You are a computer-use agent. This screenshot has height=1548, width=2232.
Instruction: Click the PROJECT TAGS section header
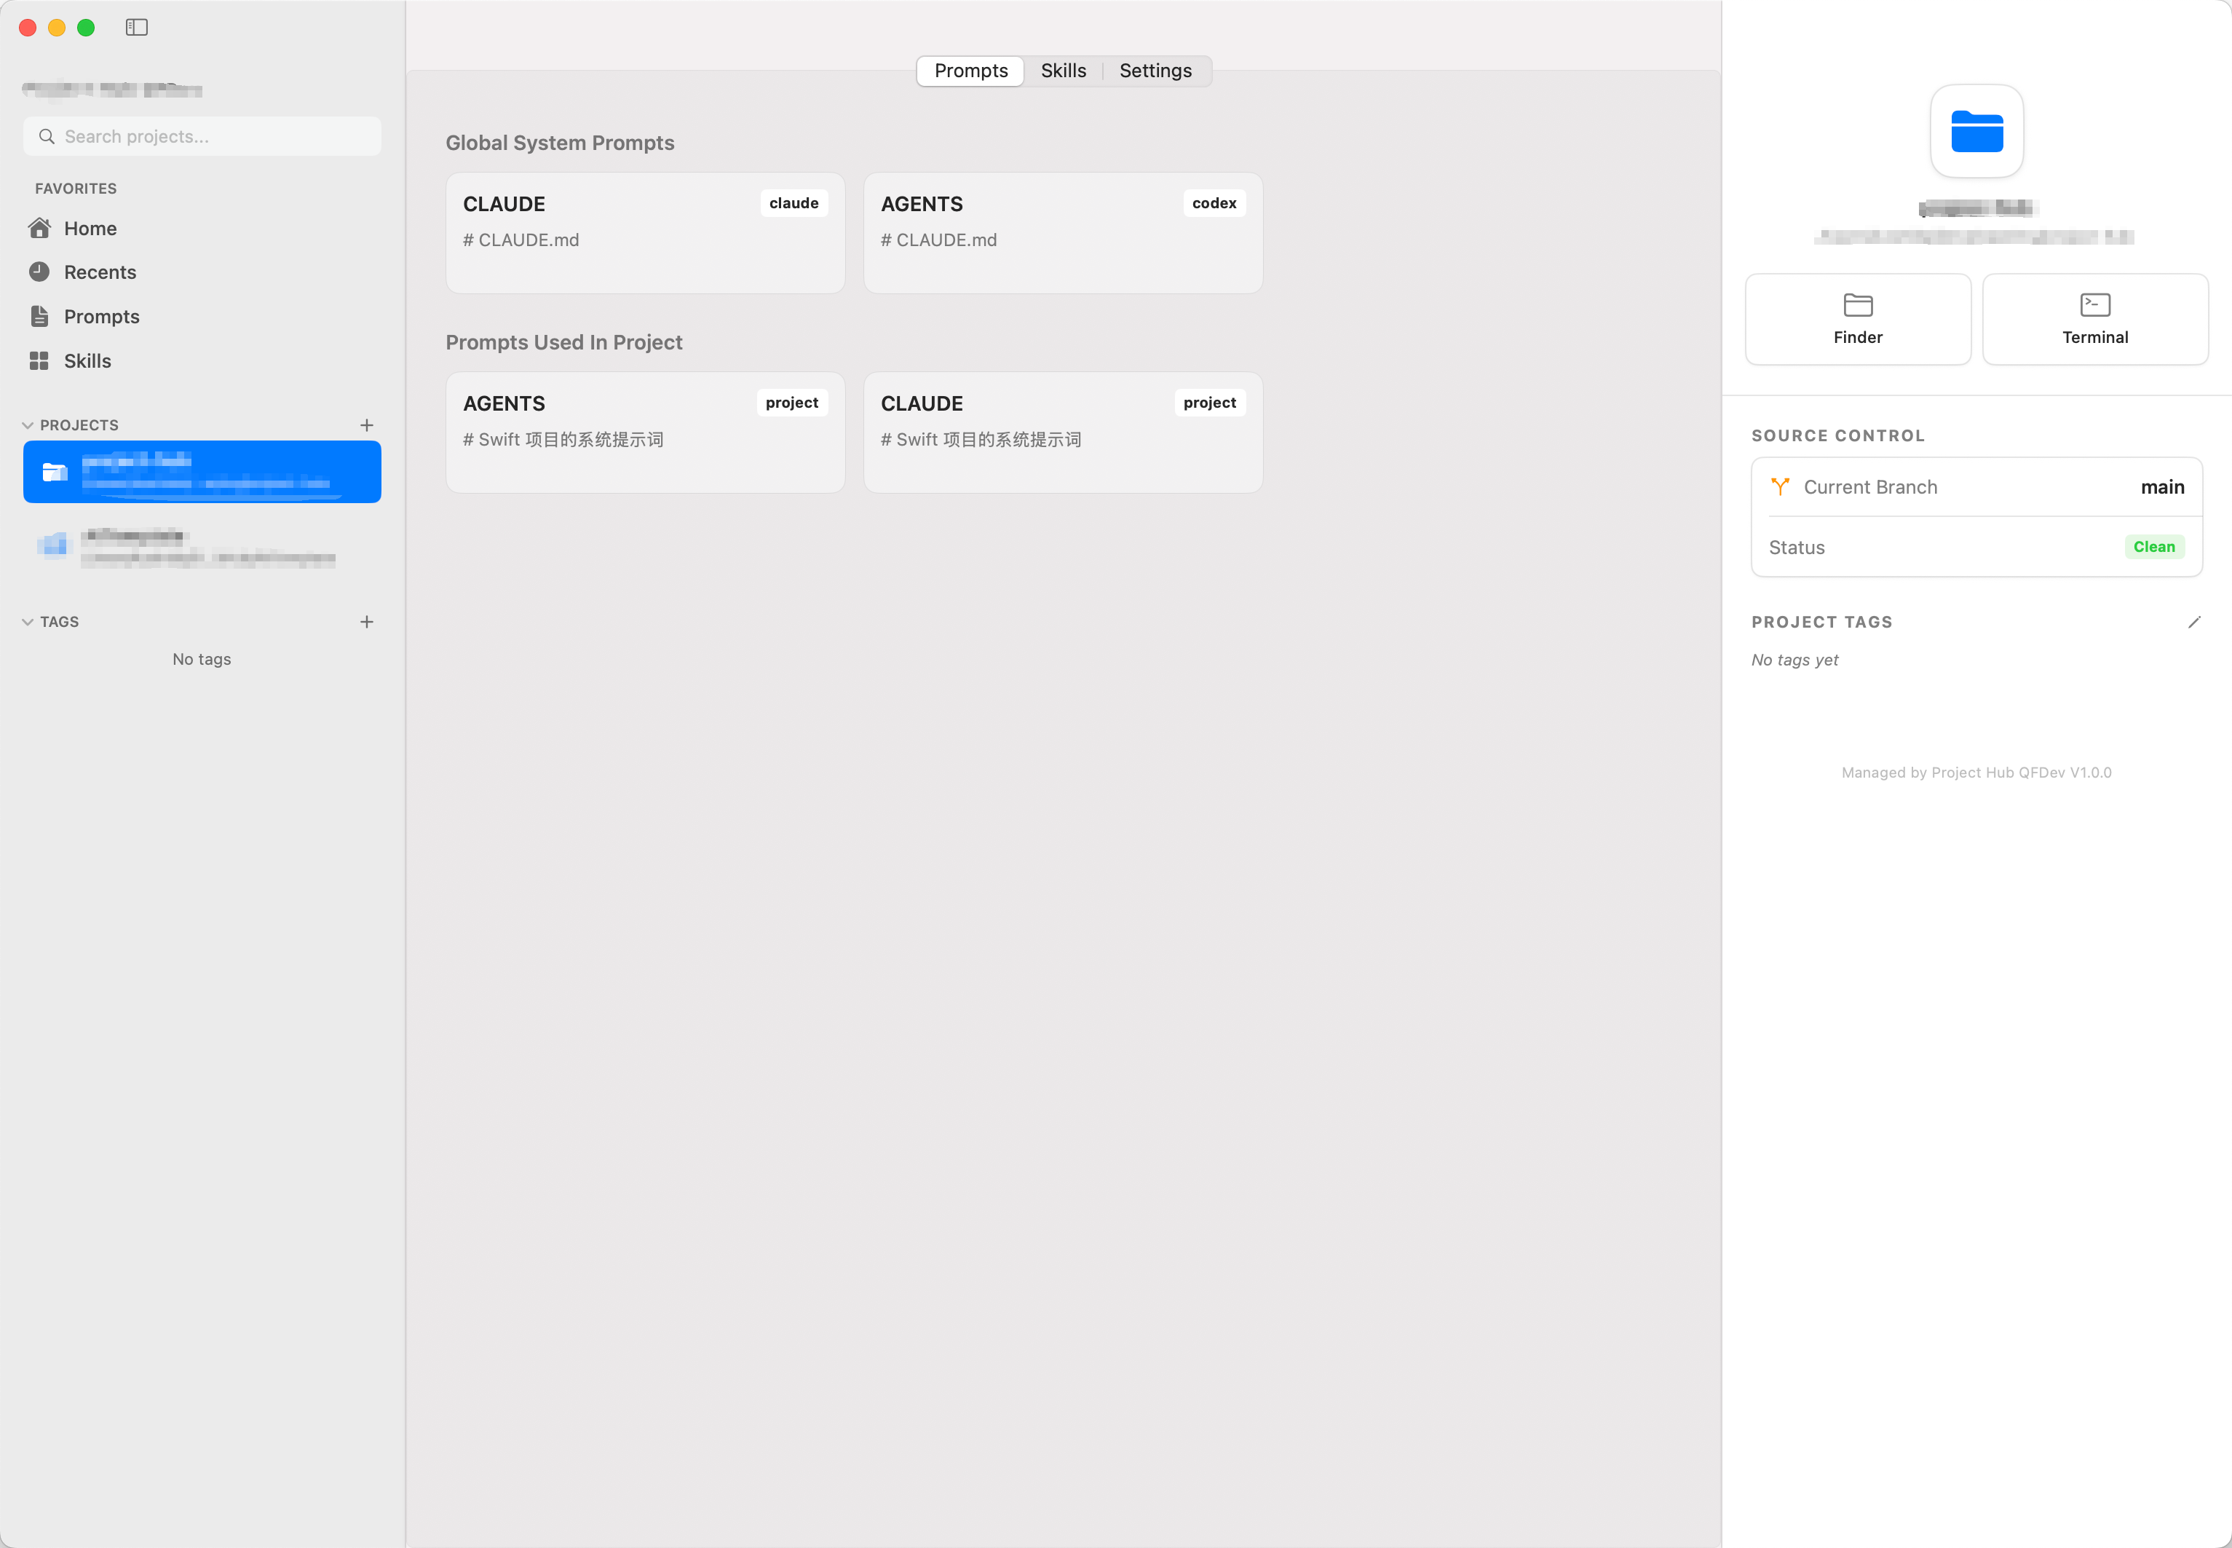pos(1821,622)
